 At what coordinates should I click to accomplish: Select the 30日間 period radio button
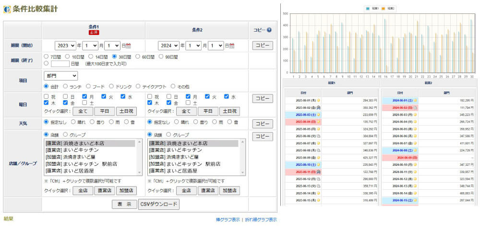(x=115, y=57)
